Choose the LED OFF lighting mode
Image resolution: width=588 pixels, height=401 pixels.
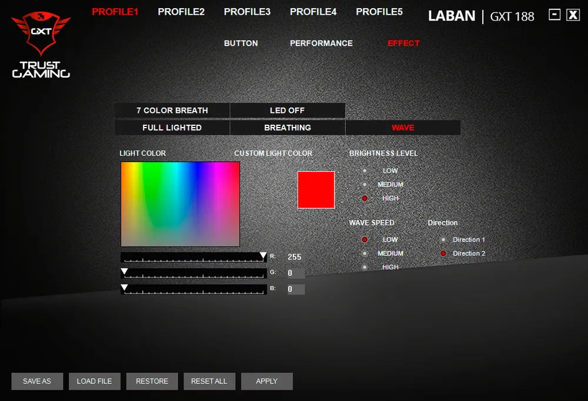287,111
